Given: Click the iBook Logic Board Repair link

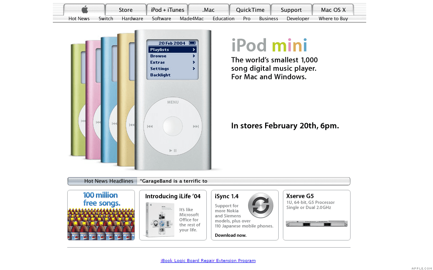Looking at the screenshot, I should coord(208,260).
